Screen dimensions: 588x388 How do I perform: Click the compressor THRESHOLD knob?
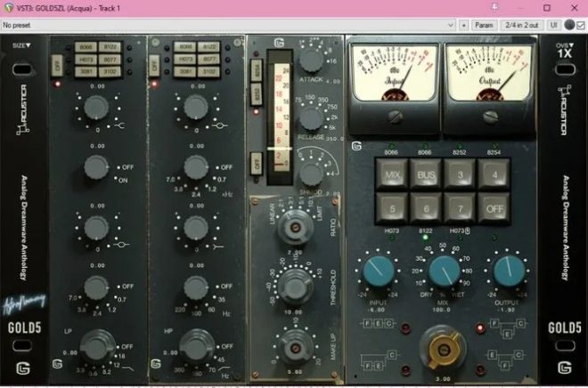click(x=295, y=287)
